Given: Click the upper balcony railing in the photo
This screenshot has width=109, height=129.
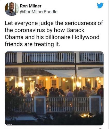Looking at the screenshot, I should click(x=54, y=57).
